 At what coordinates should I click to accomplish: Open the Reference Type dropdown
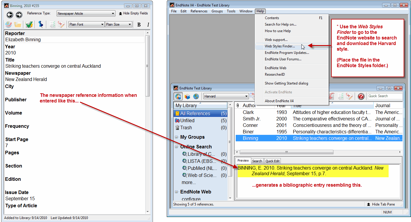point(86,13)
